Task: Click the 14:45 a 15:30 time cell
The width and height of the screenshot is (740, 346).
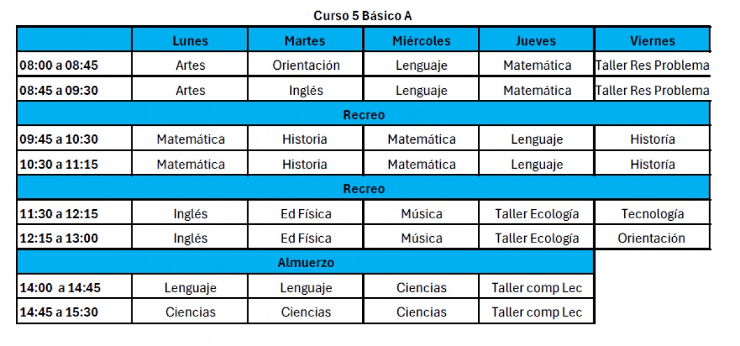Action: coord(74,312)
